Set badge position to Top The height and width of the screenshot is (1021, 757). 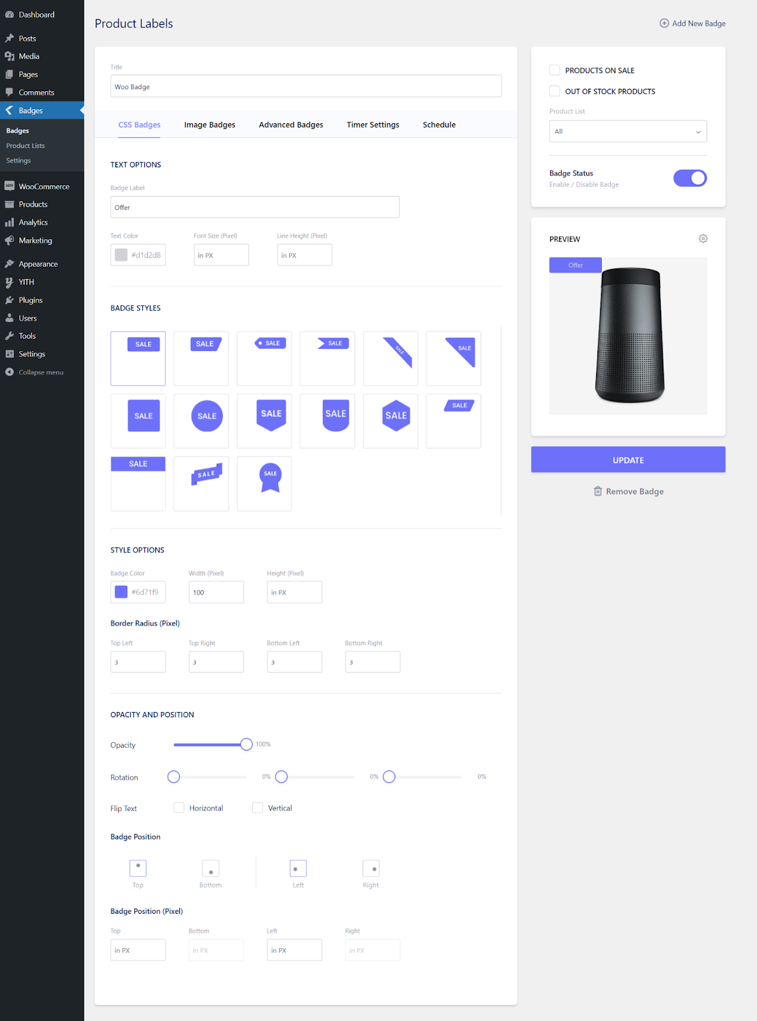pyautogui.click(x=138, y=868)
